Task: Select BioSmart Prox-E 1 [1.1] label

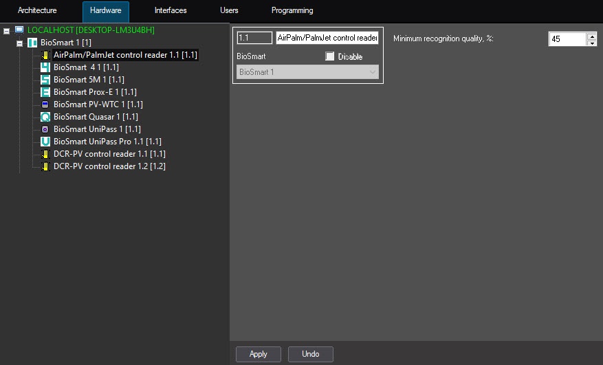Action: point(95,92)
